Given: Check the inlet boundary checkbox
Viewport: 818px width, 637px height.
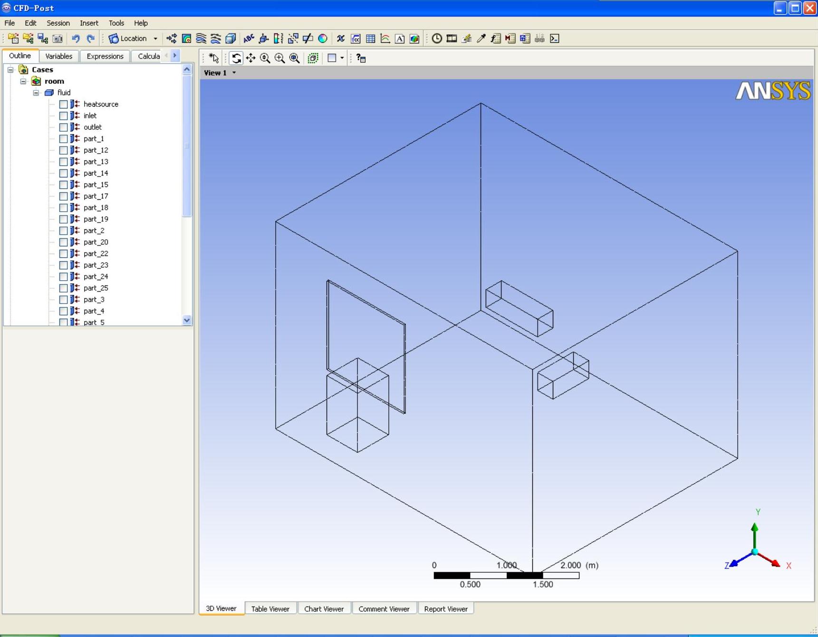Looking at the screenshot, I should 63,116.
